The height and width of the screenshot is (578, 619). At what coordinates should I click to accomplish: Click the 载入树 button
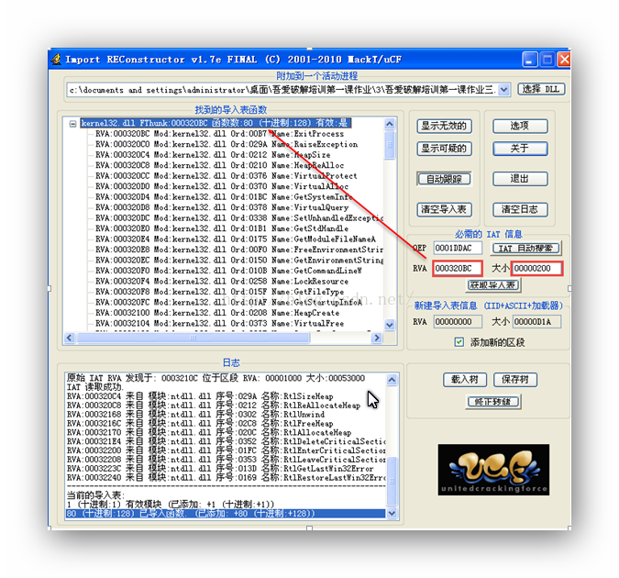point(465,380)
